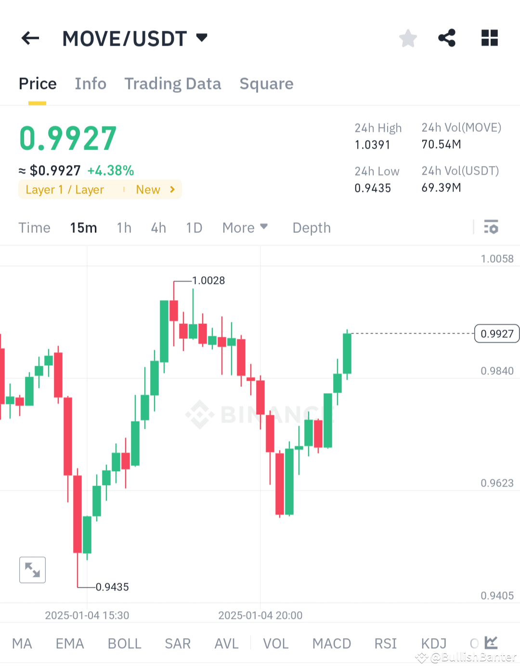Open the Depth view
This screenshot has height=668, width=520.
pyautogui.click(x=311, y=227)
